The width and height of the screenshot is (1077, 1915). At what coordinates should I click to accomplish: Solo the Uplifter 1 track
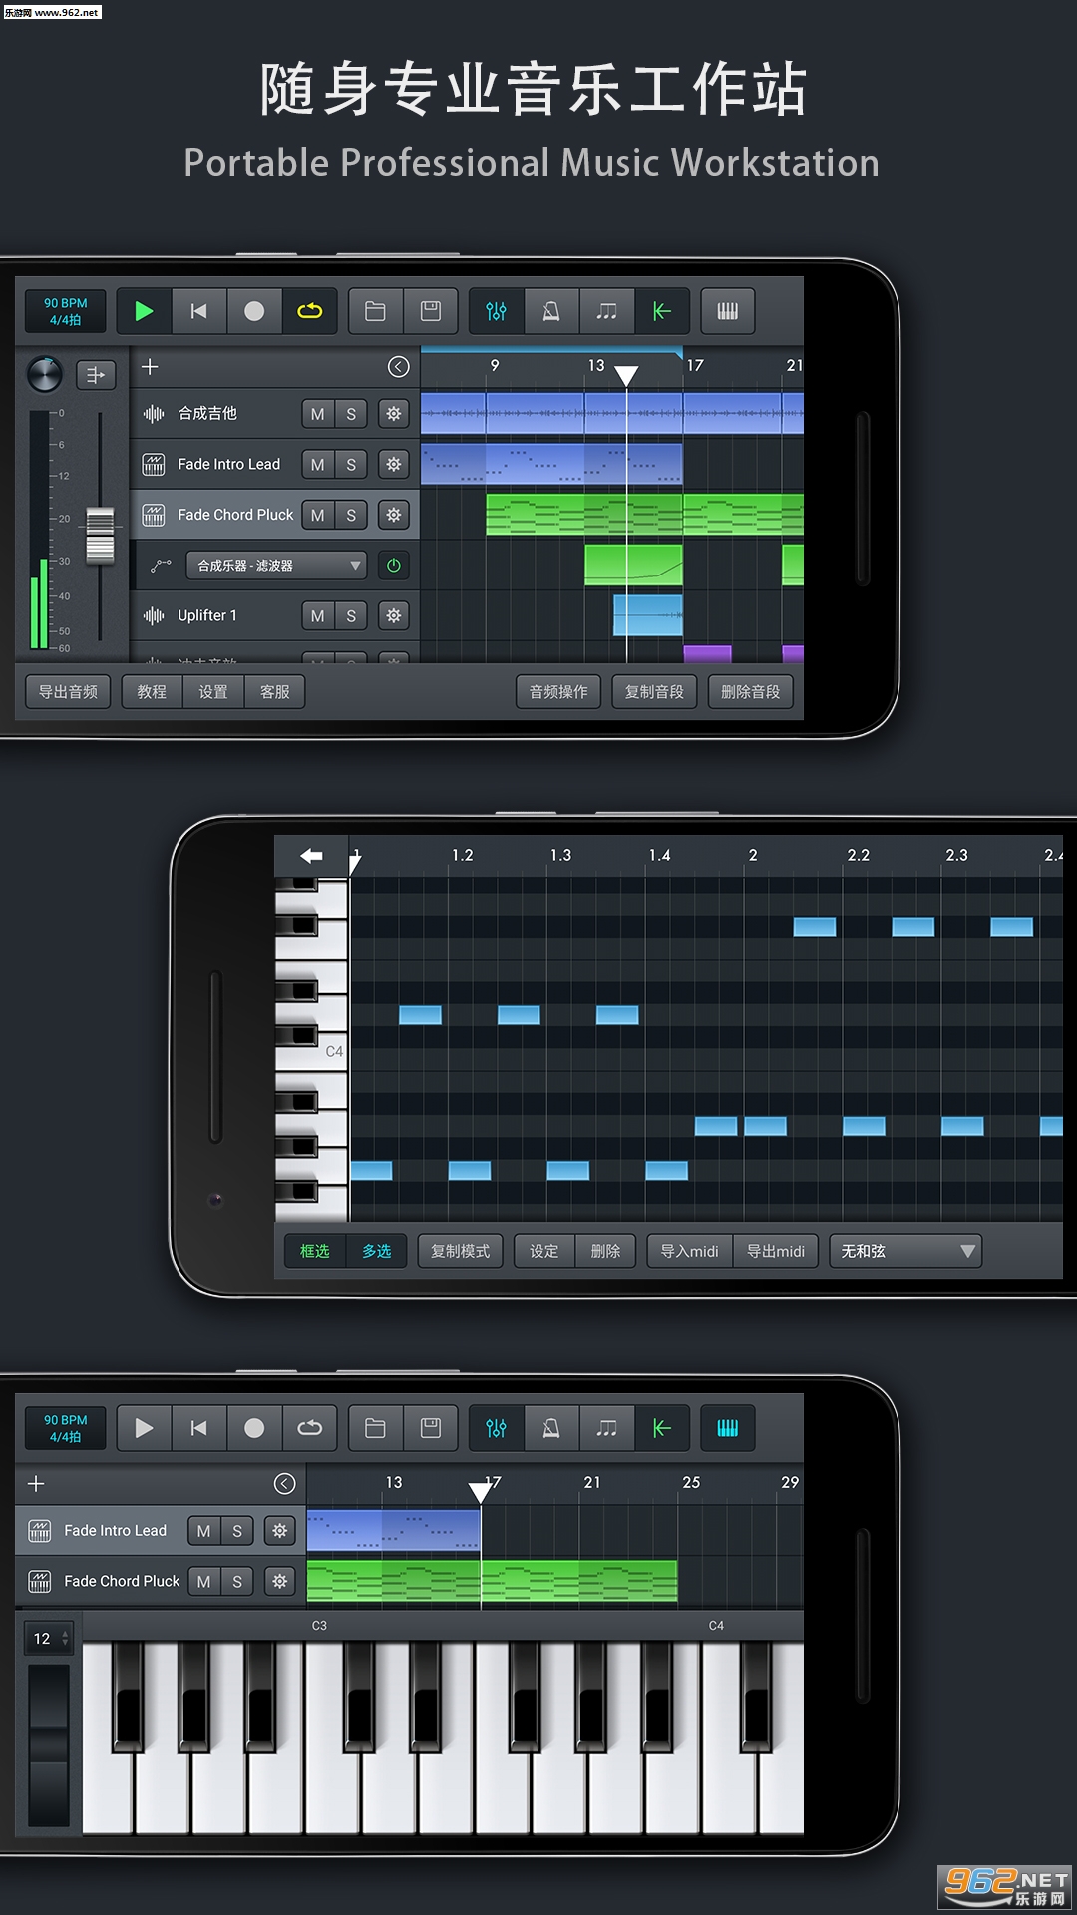click(x=351, y=616)
